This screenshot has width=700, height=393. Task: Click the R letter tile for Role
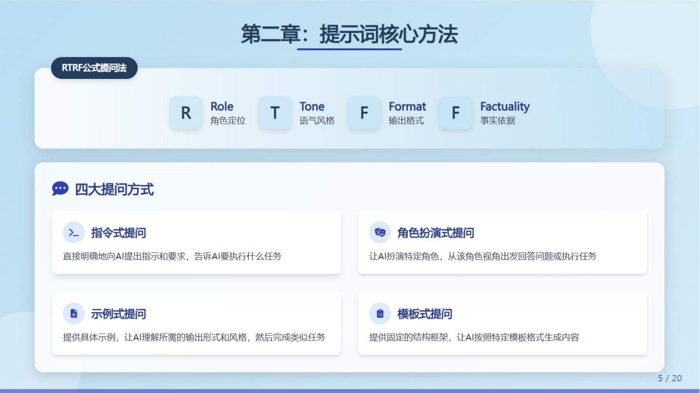point(186,113)
